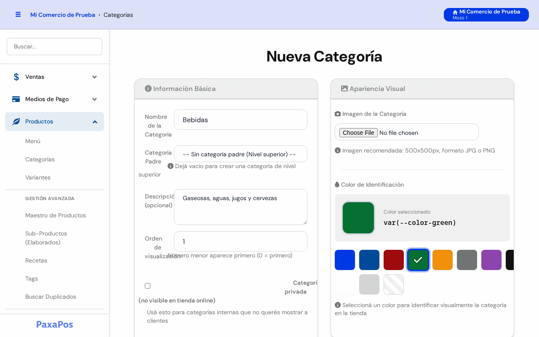The width and height of the screenshot is (539, 337).
Task: Open the hamburger menu icon
Action: (18, 14)
